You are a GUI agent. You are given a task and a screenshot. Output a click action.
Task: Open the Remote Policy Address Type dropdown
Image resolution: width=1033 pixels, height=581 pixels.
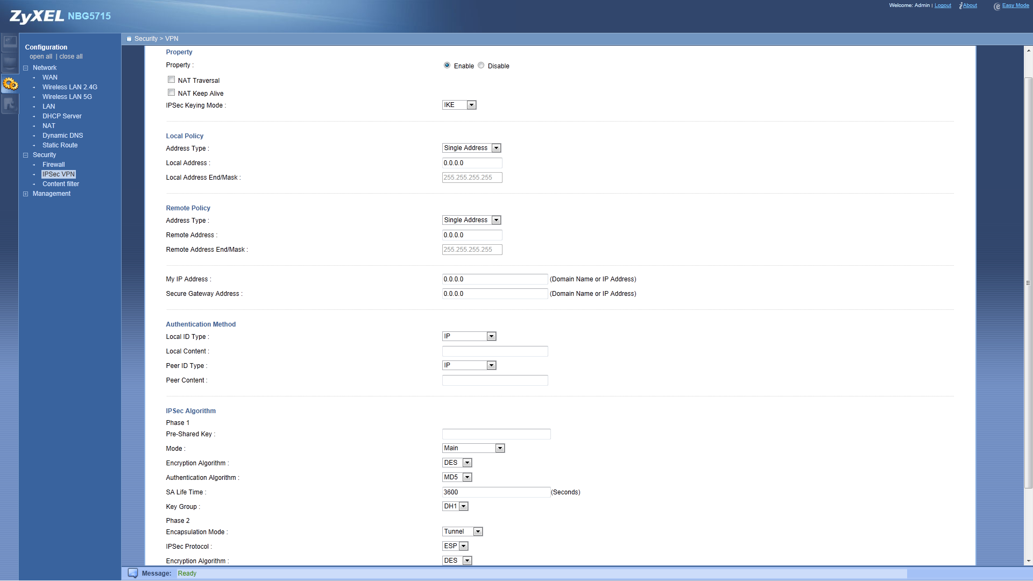click(471, 220)
